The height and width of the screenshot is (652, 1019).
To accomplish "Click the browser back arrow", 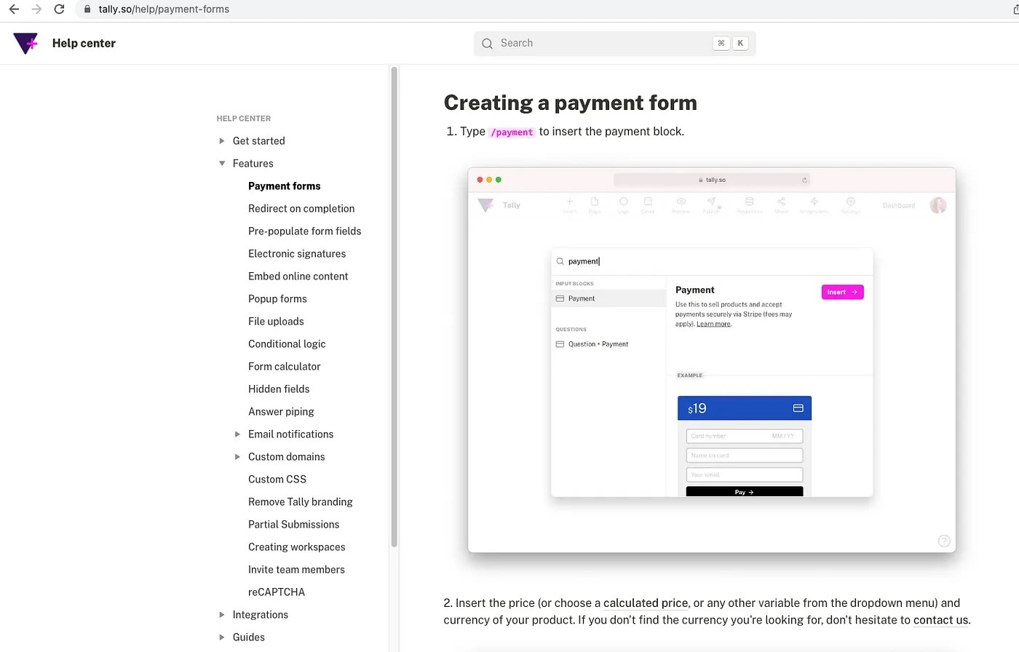I will point(14,9).
